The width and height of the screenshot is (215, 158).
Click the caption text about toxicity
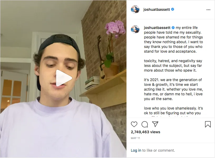point(173,66)
